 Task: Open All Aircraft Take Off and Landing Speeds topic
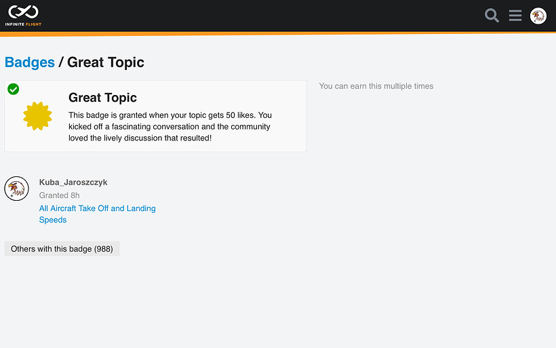tap(97, 214)
